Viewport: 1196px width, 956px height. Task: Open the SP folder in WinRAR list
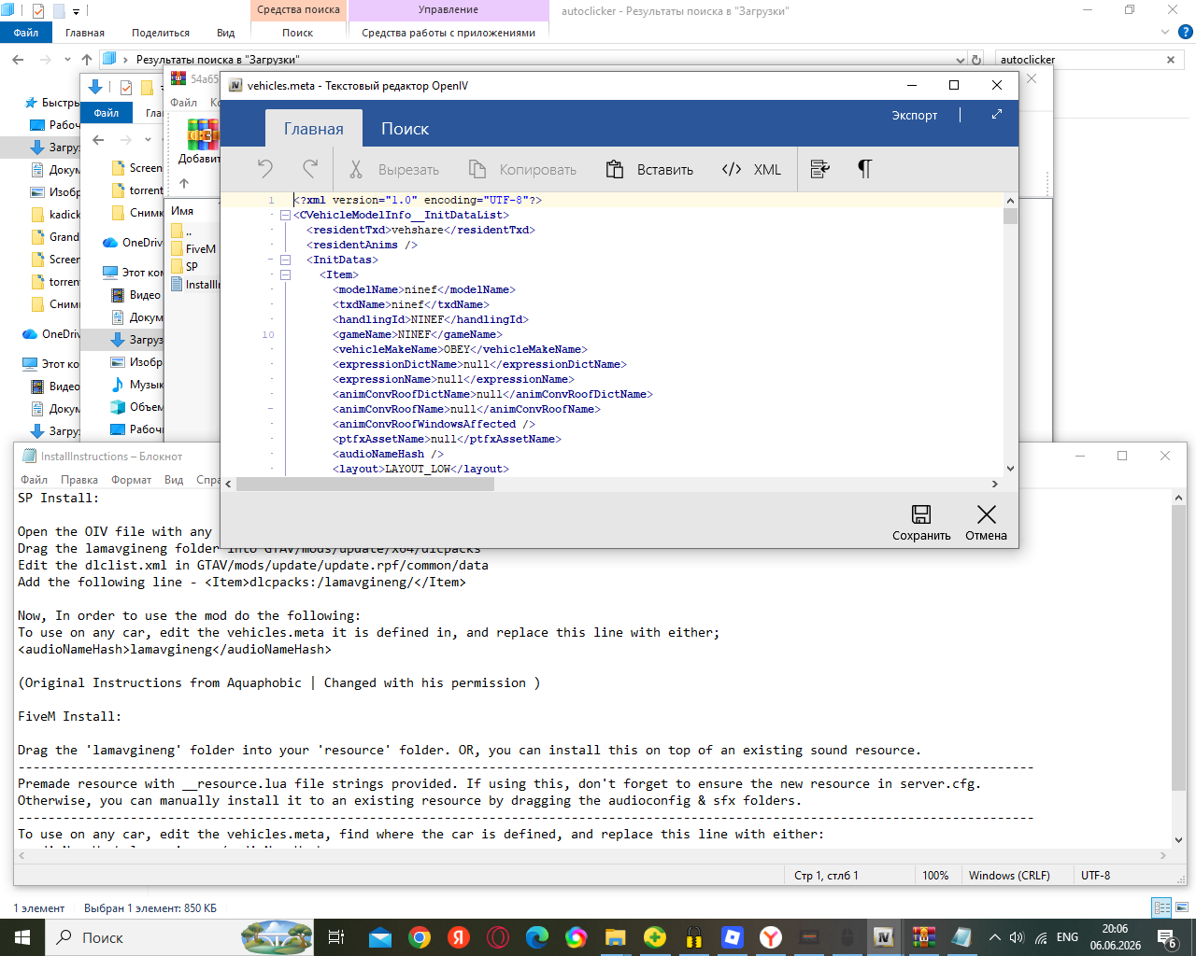(185, 267)
